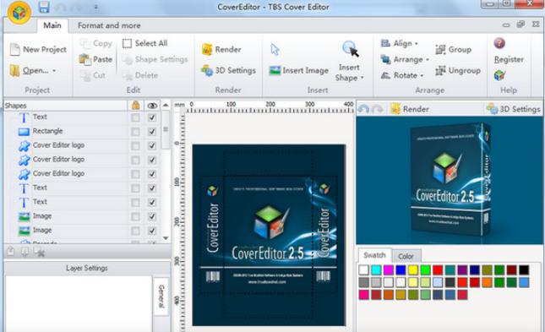Expand the Insert Shape dropdown
Screen dimensions: 545x332
[x=362, y=78]
